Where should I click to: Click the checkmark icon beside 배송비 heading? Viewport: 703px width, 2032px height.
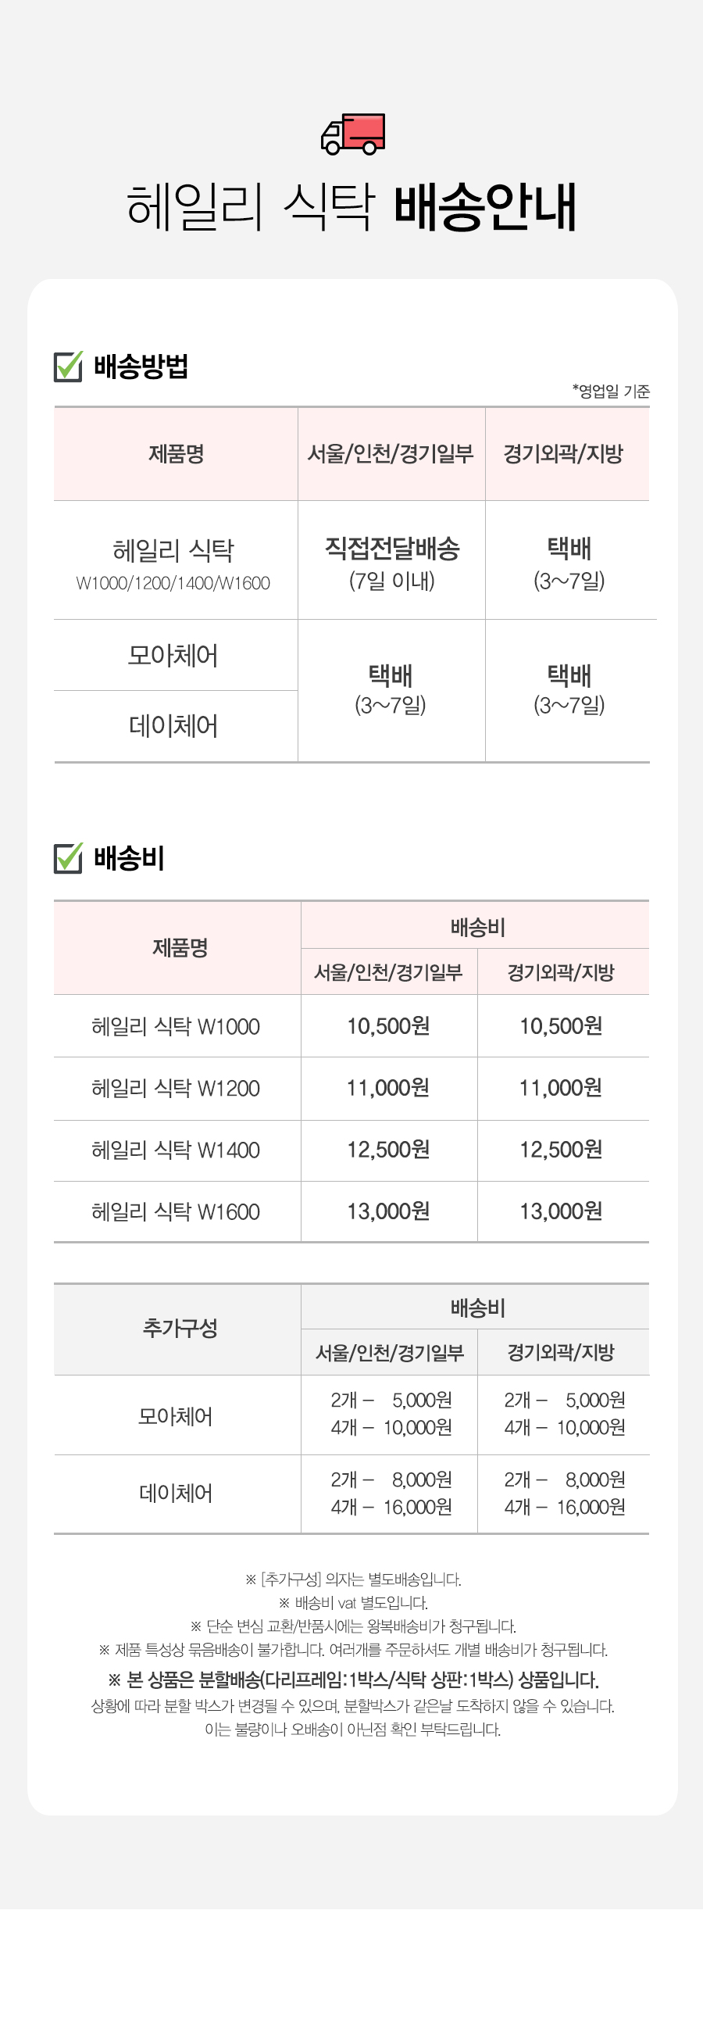click(x=68, y=858)
